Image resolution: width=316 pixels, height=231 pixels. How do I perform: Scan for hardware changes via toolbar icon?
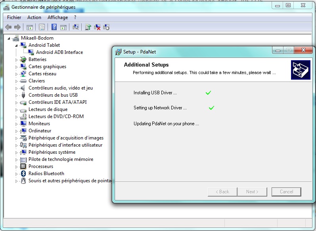pos(76,27)
